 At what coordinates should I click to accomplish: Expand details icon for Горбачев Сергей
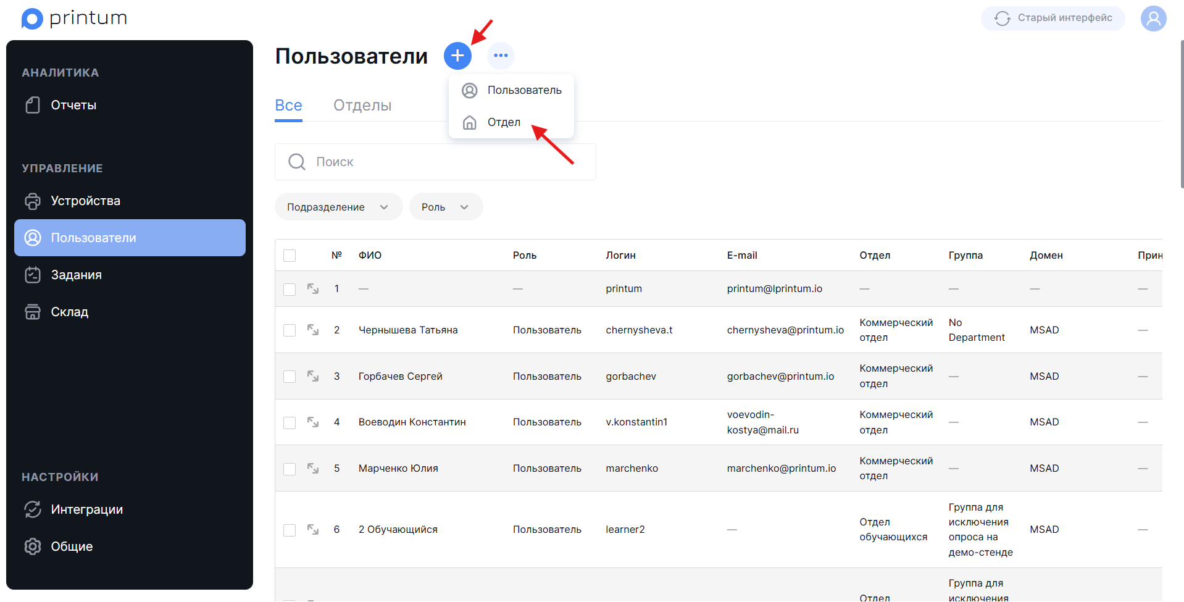click(313, 376)
